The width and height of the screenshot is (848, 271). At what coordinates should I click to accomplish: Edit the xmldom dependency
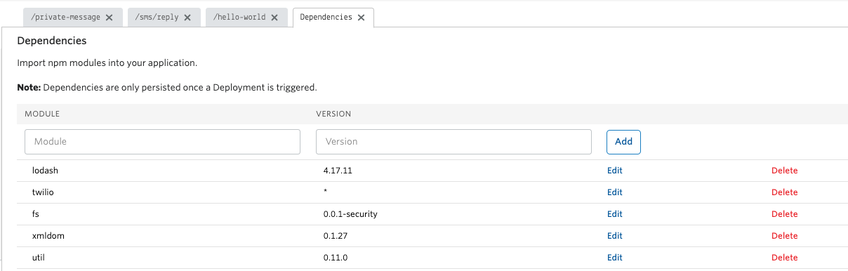(x=615, y=236)
